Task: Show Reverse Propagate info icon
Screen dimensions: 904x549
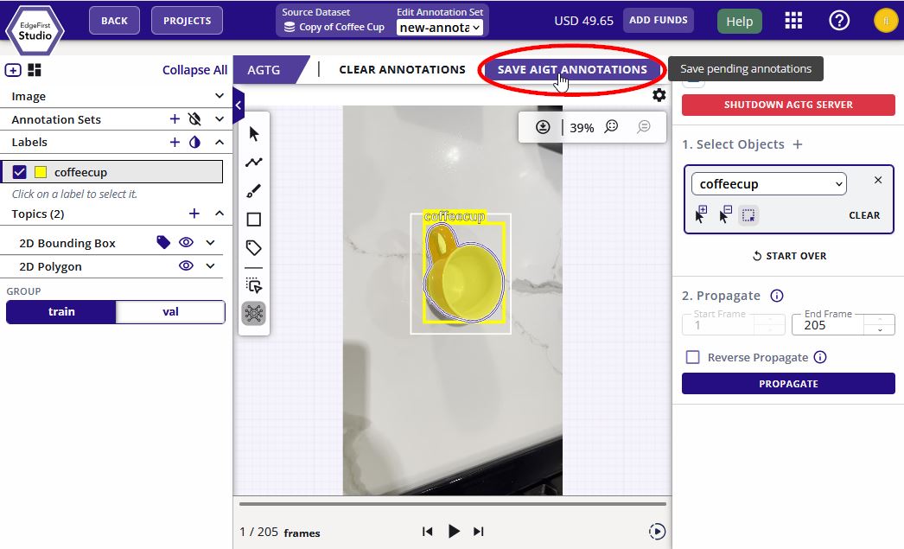Action: tap(820, 357)
